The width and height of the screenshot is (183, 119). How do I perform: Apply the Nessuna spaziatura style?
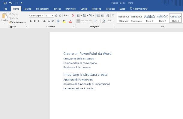coord(136,18)
